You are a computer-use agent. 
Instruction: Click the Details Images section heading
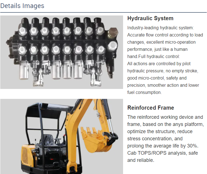coord(22,6)
